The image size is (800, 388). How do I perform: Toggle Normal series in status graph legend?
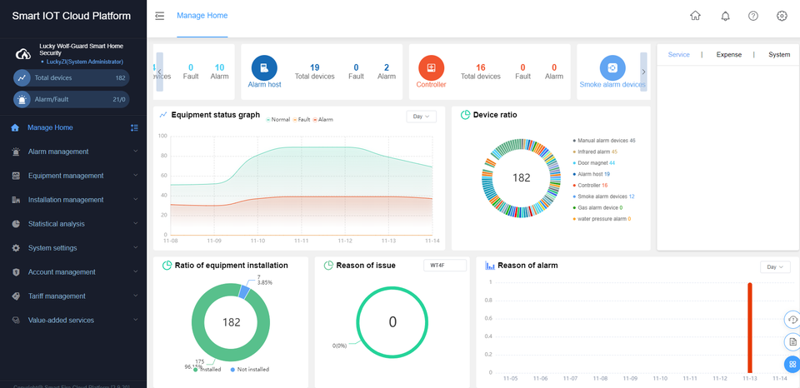click(278, 120)
